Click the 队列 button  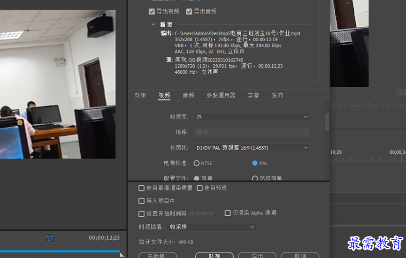214,255
